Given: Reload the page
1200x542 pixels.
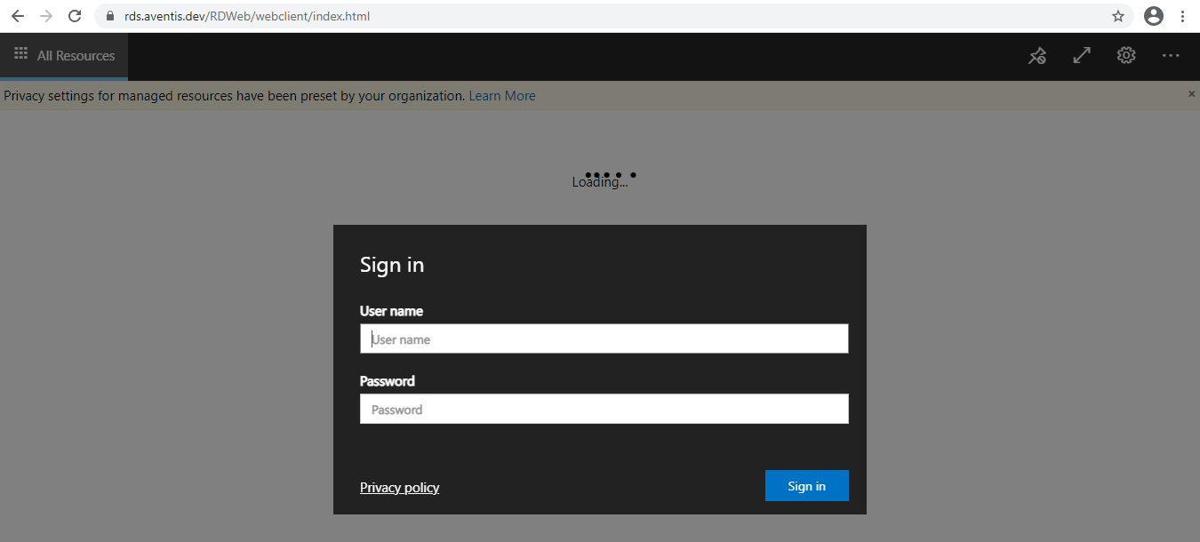Looking at the screenshot, I should click(75, 16).
